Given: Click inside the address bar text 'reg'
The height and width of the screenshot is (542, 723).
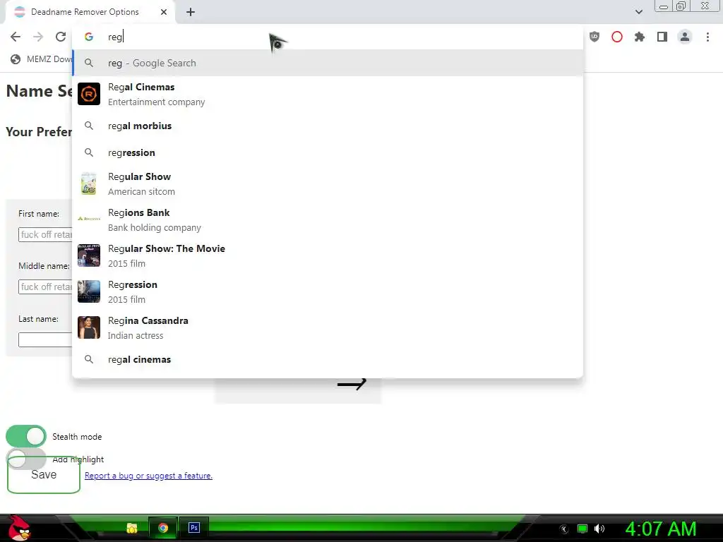Looking at the screenshot, I should 115,37.
